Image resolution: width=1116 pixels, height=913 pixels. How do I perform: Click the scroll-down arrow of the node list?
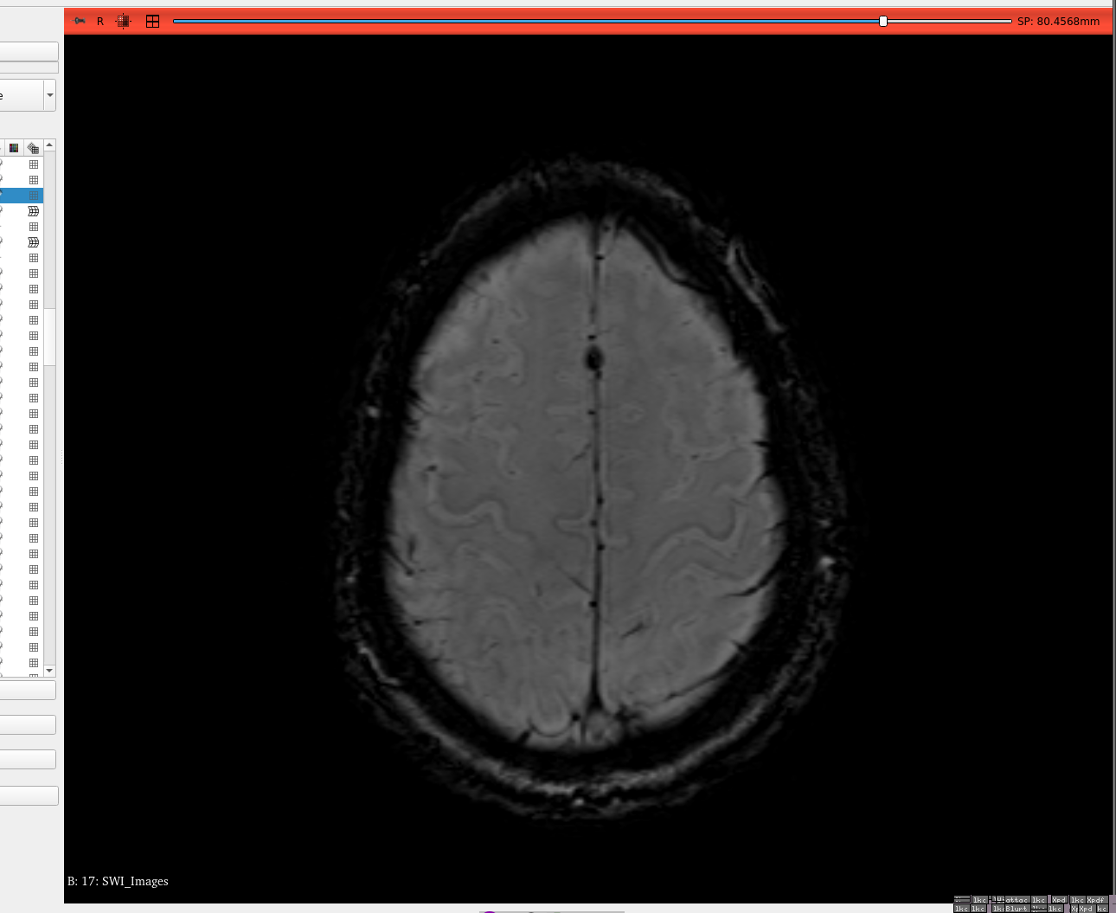point(49,671)
